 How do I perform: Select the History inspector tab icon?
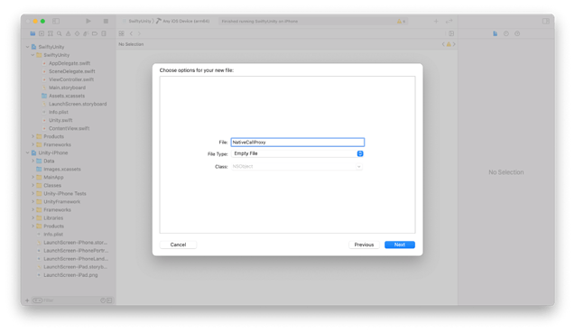tap(506, 33)
